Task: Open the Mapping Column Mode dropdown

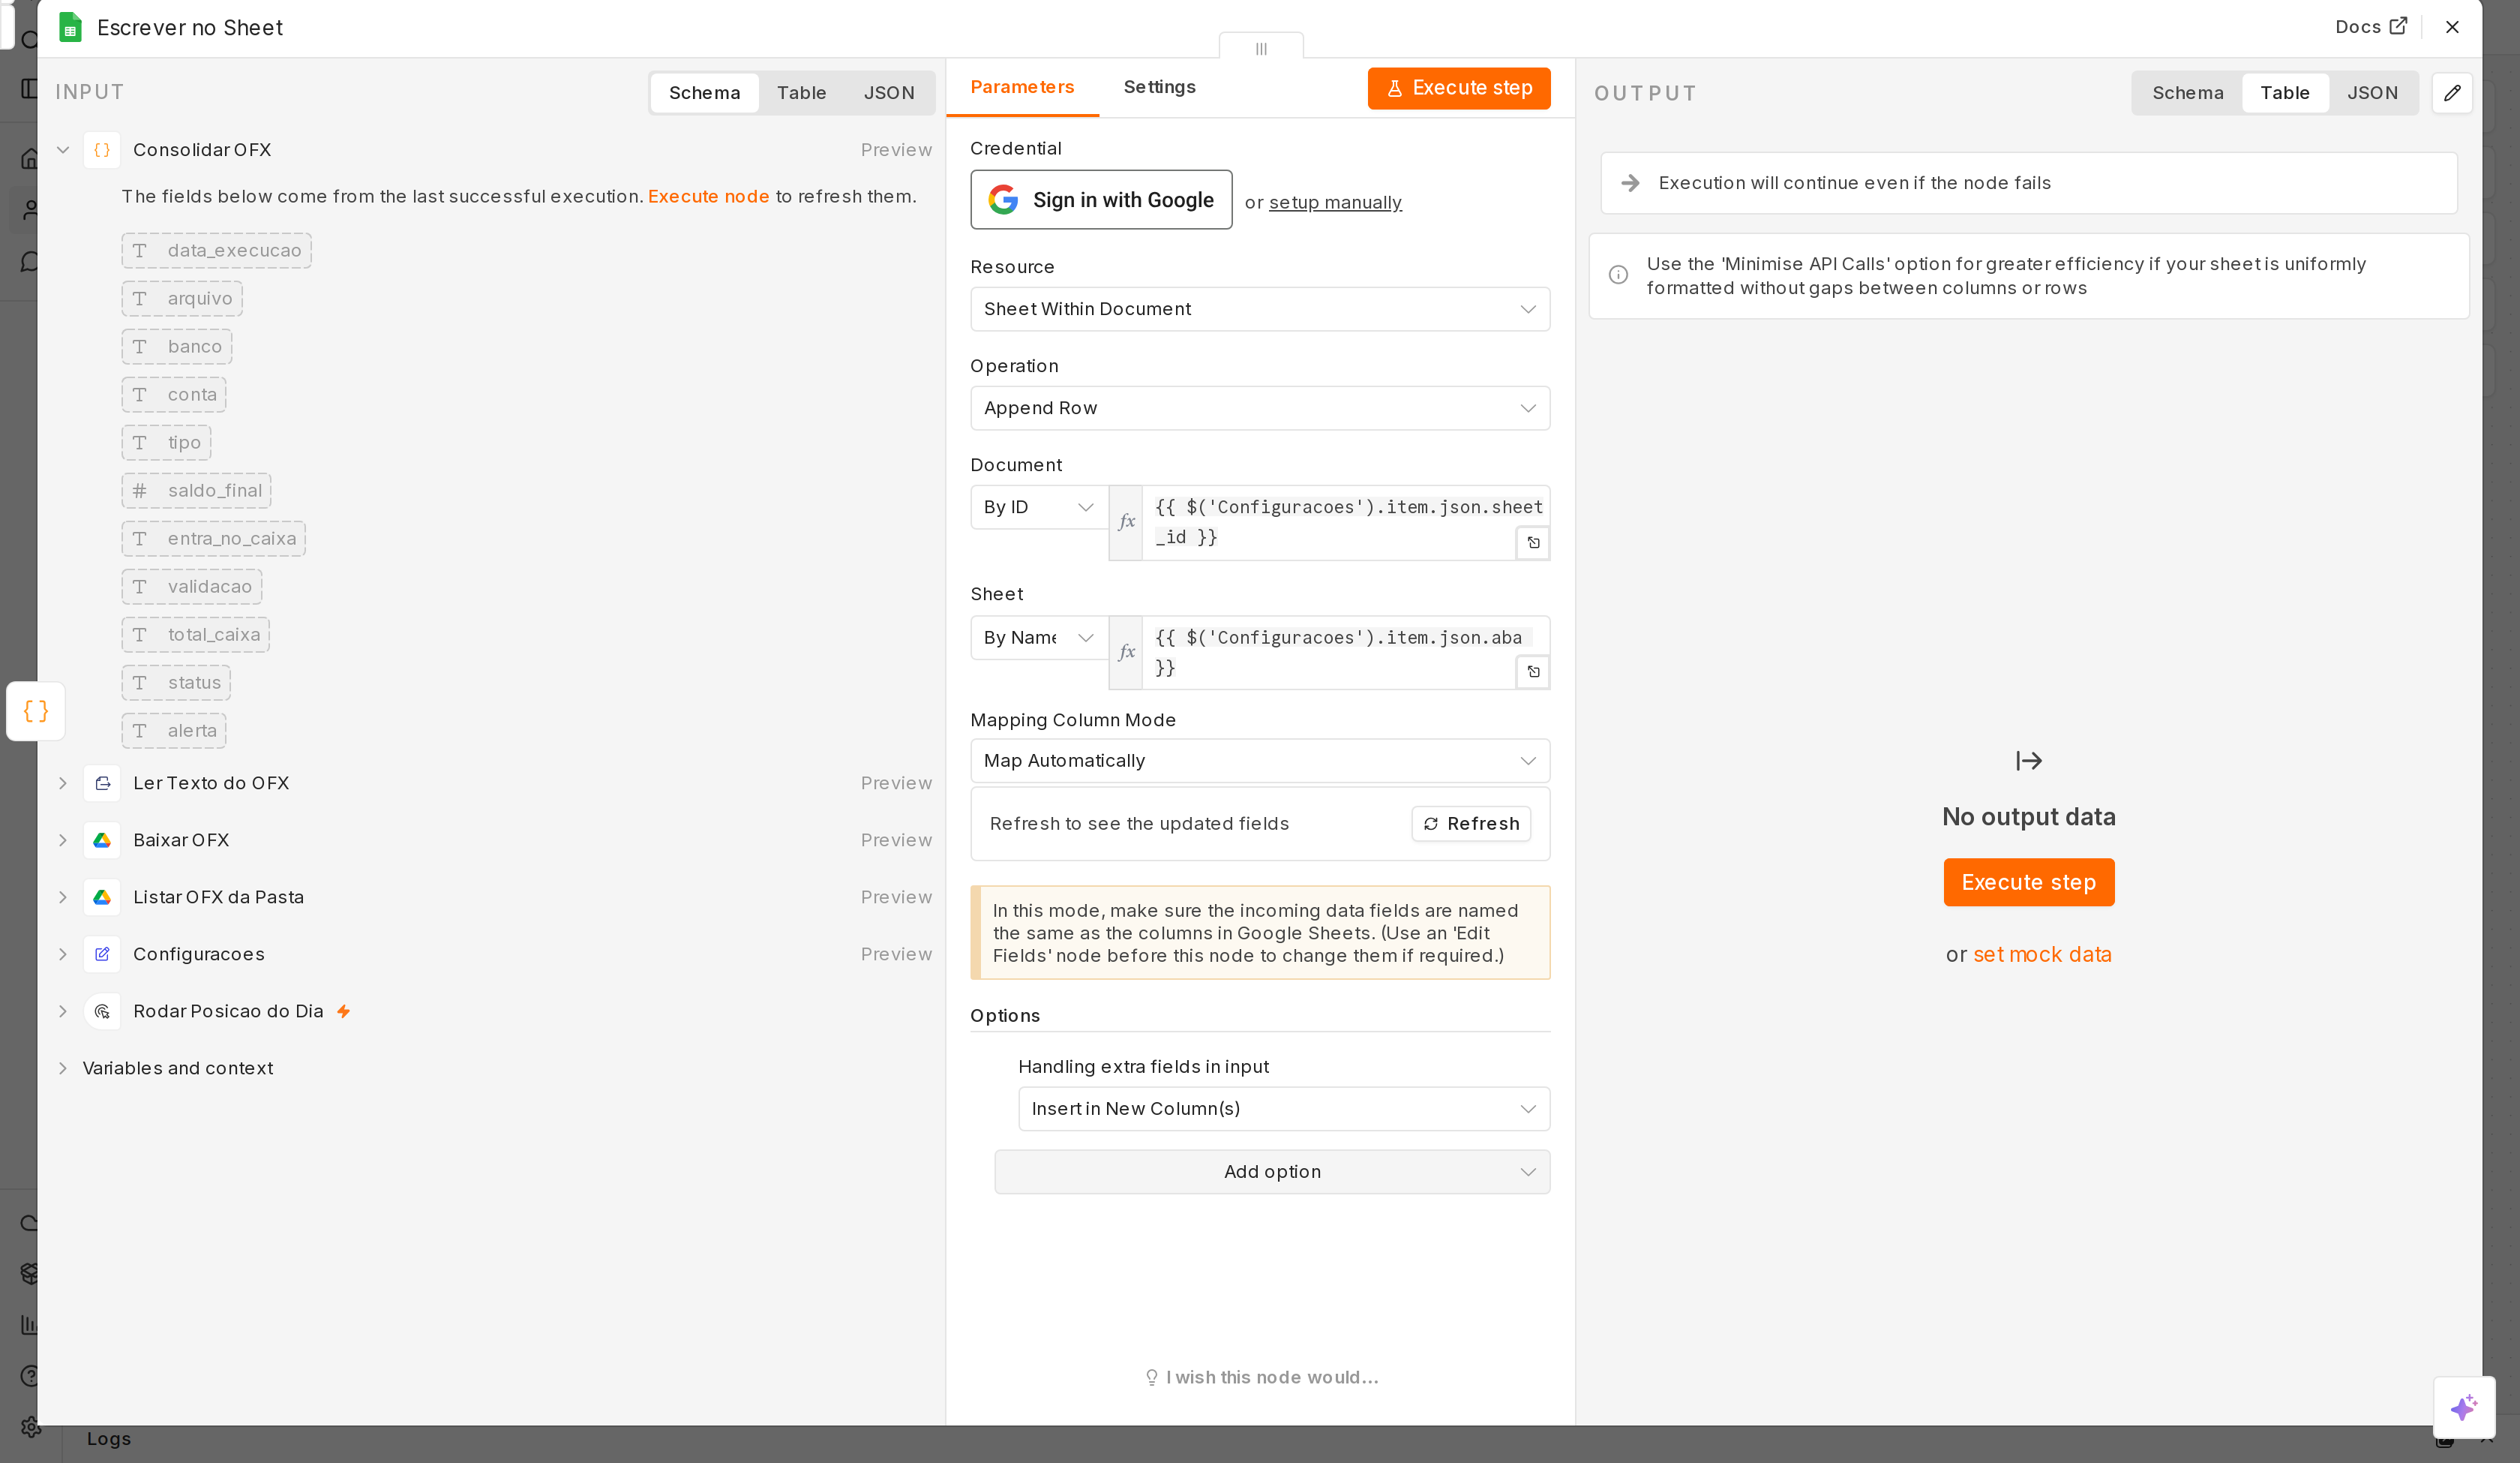Action: [1259, 761]
